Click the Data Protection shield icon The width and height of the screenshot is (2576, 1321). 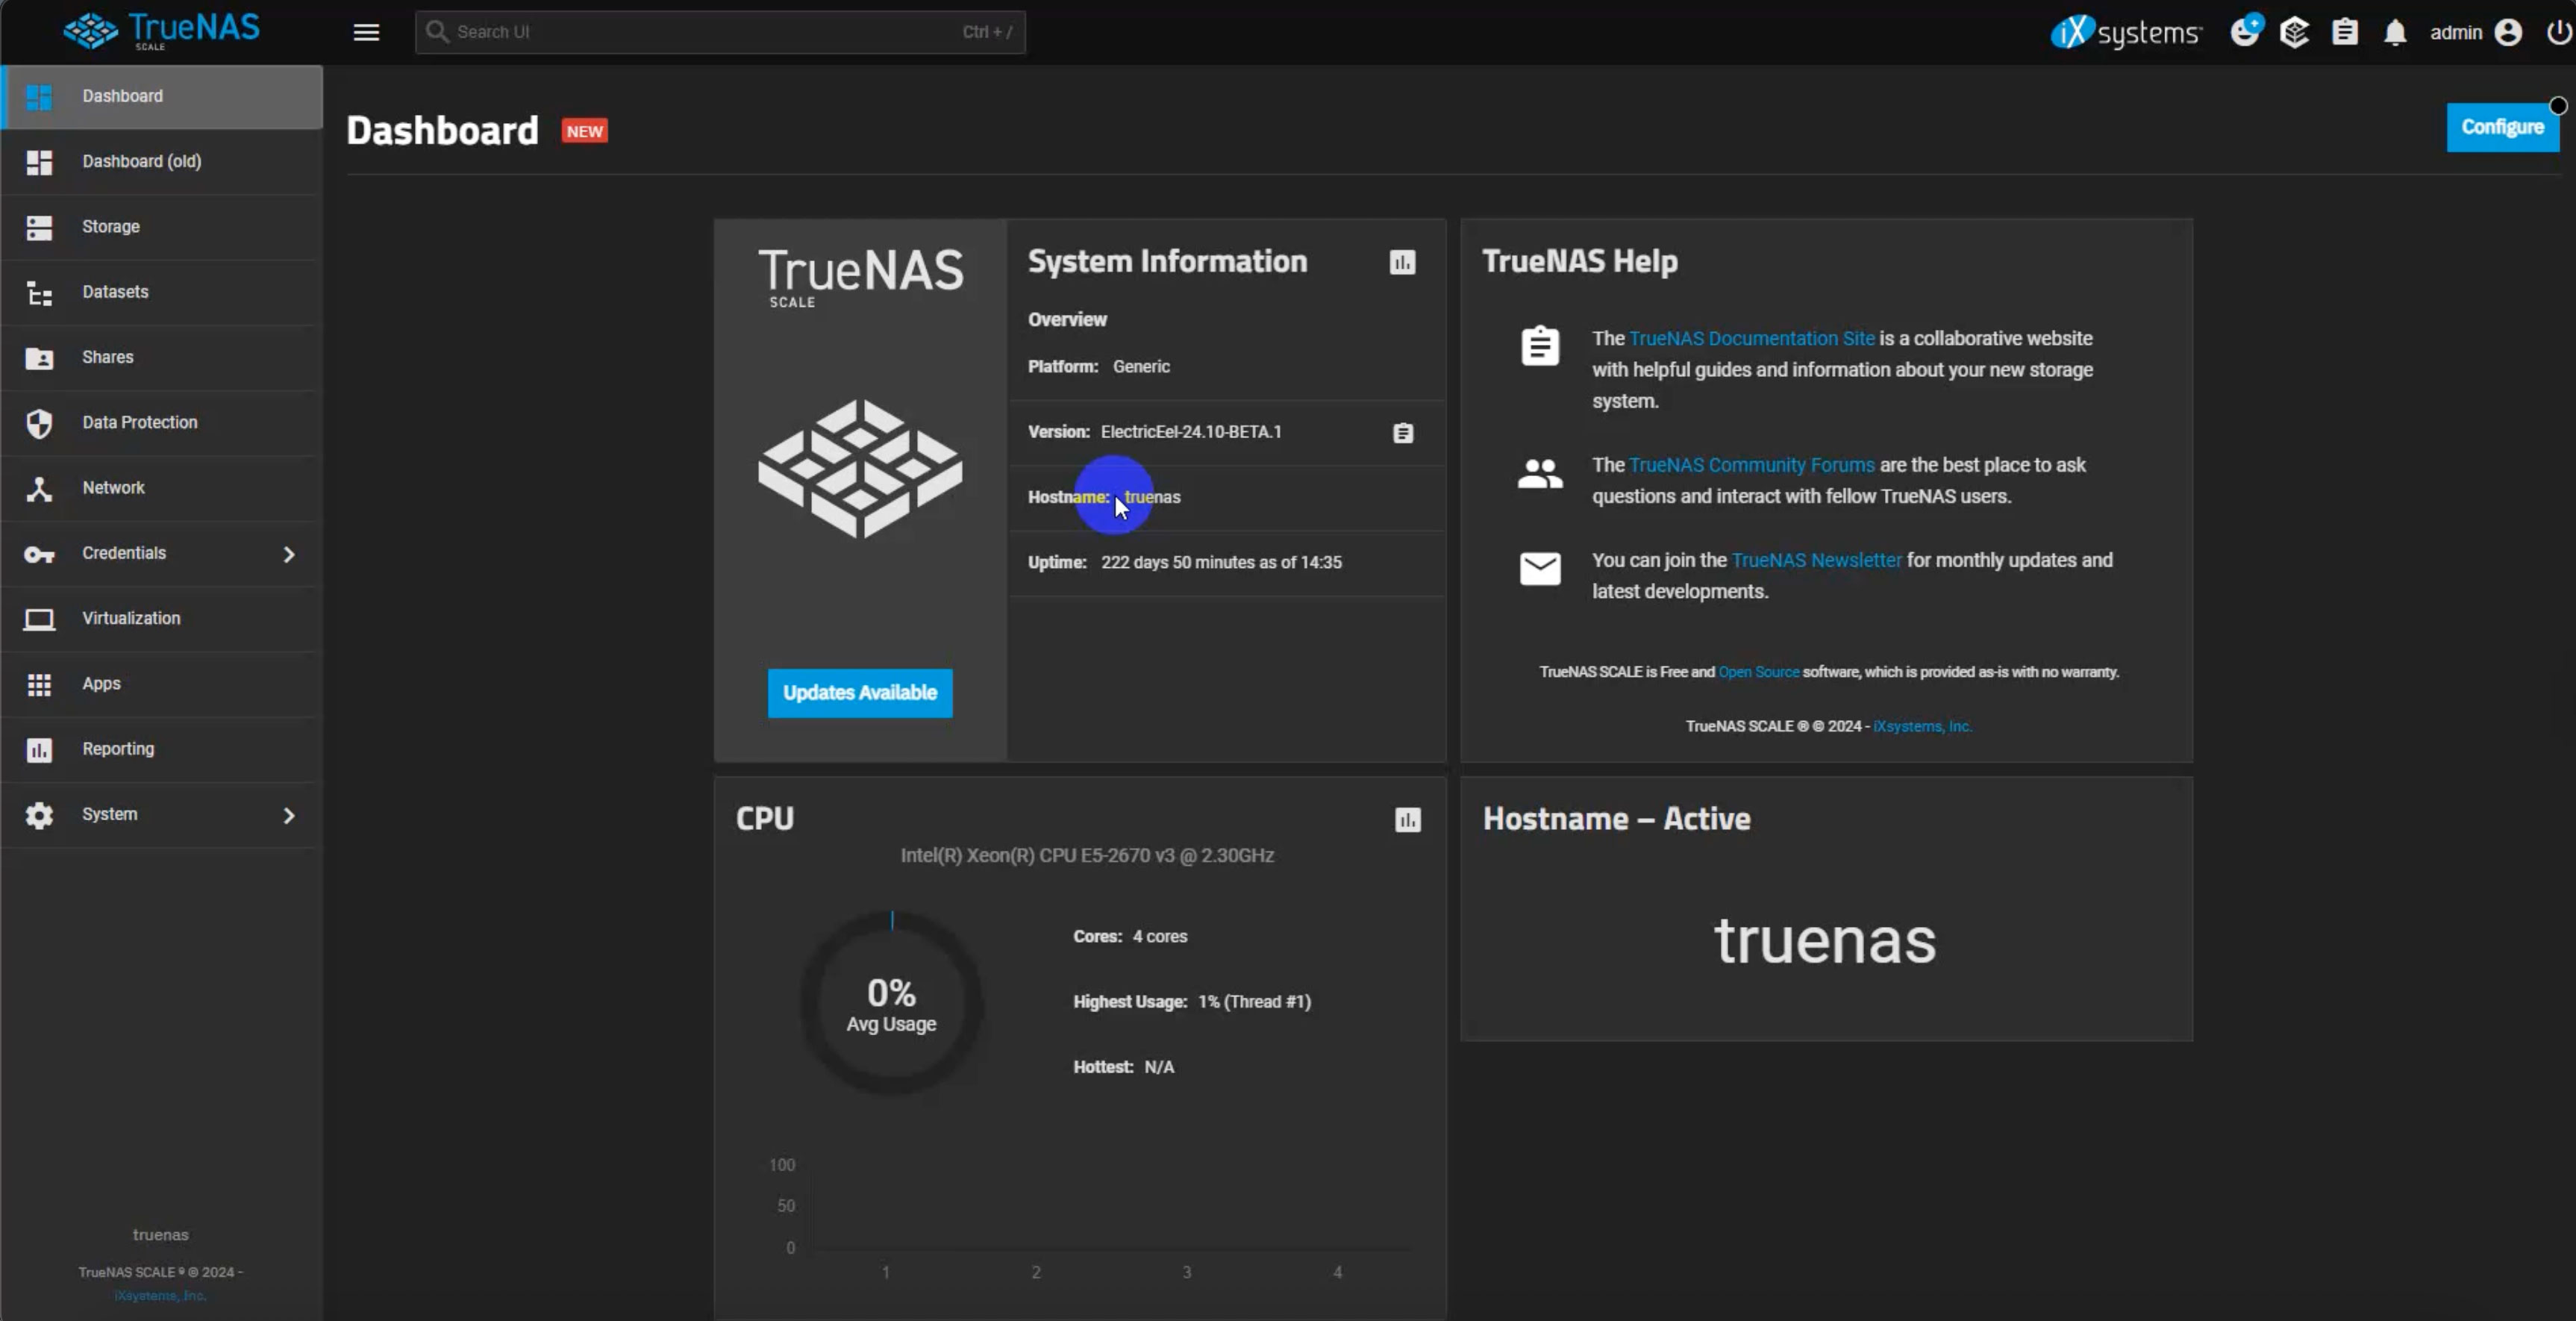(x=39, y=423)
